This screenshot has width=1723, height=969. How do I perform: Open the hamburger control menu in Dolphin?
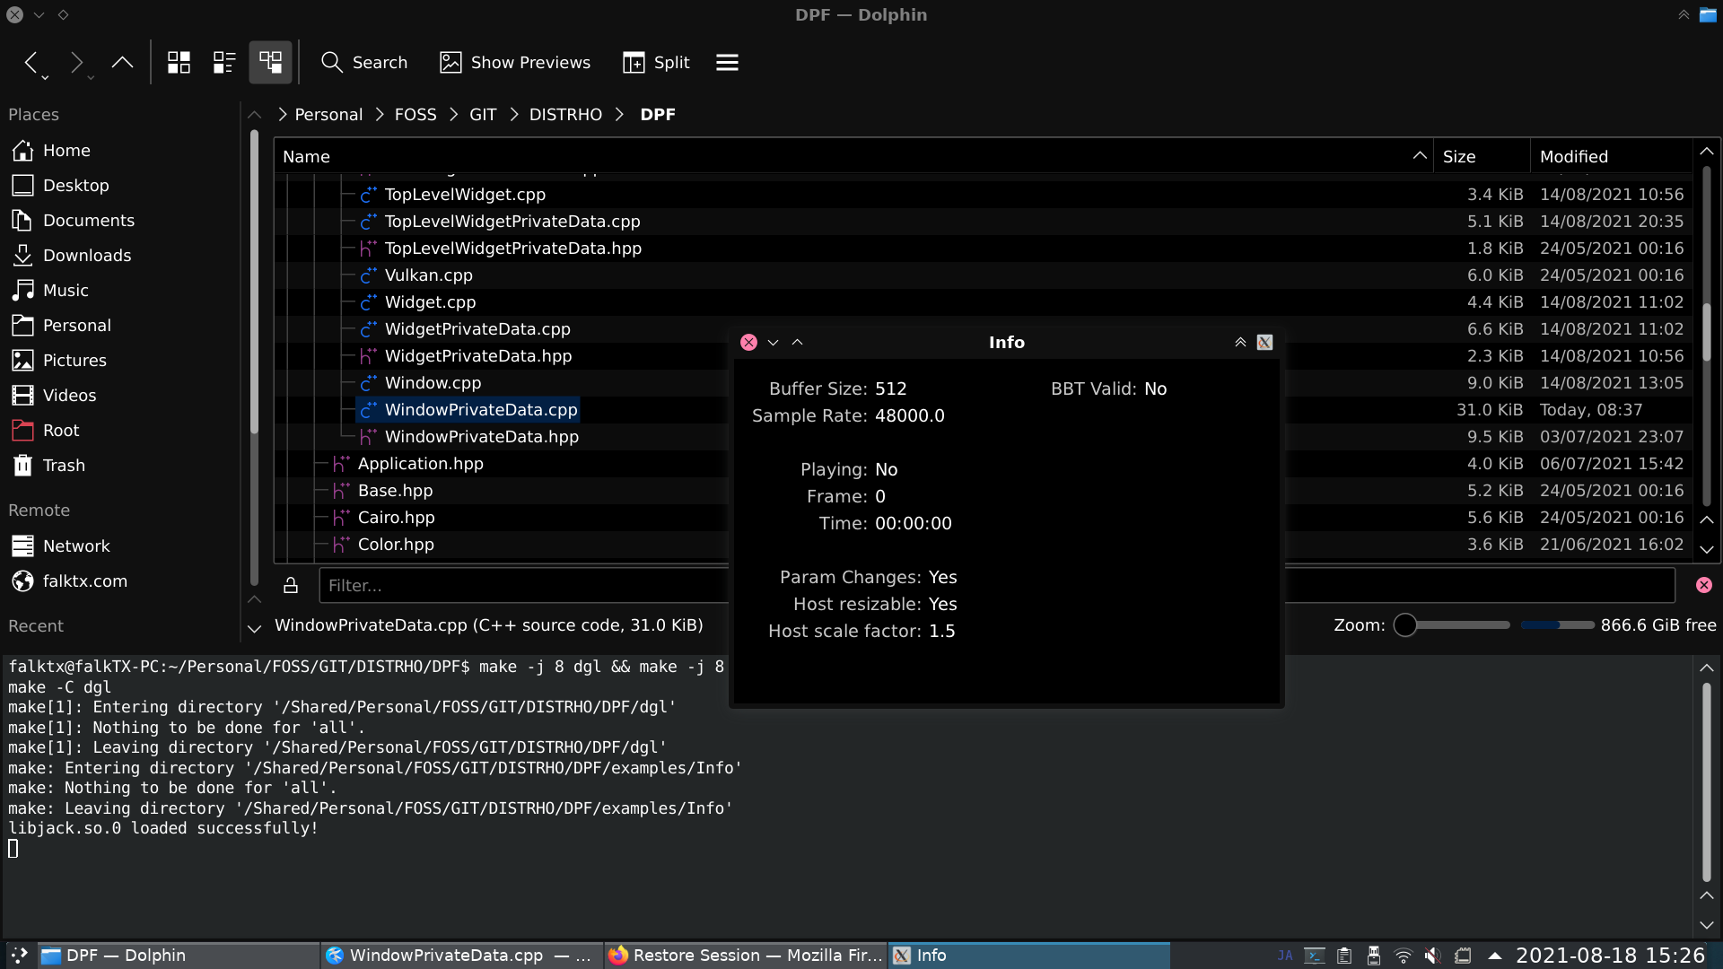coord(726,62)
